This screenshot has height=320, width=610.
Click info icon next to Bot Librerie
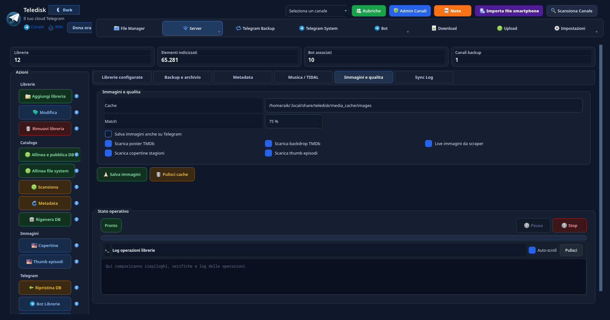tap(77, 304)
